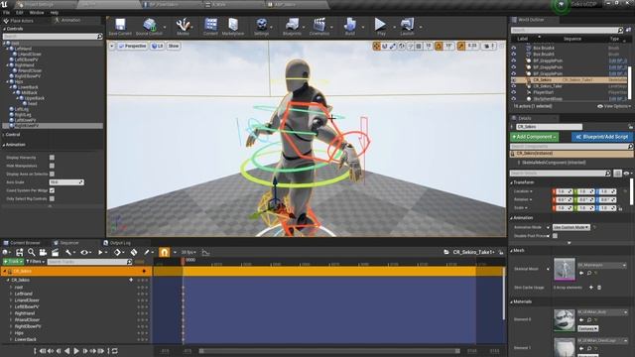Image resolution: width=635 pixels, height=357 pixels.
Task: Open the sequencer wrench actions menu
Action: [68, 252]
